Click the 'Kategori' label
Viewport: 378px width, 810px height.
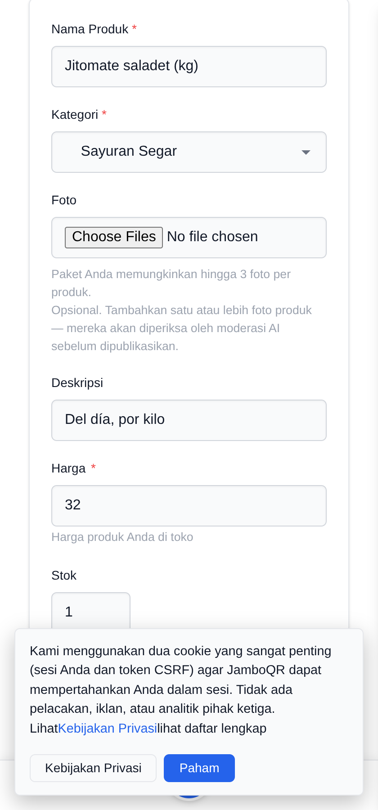(x=75, y=115)
